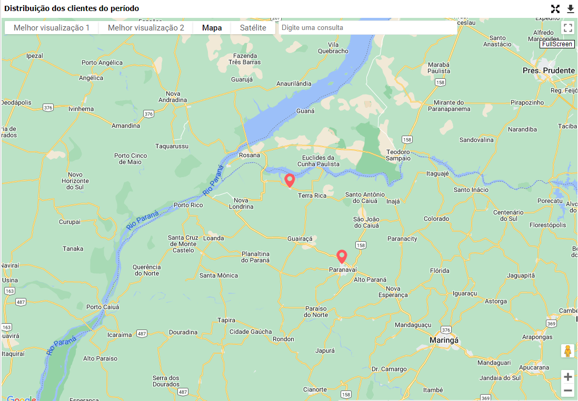Viewport: 578px width, 401px height.
Task: Toggle the map fullscreen square icon
Action: [567, 27]
